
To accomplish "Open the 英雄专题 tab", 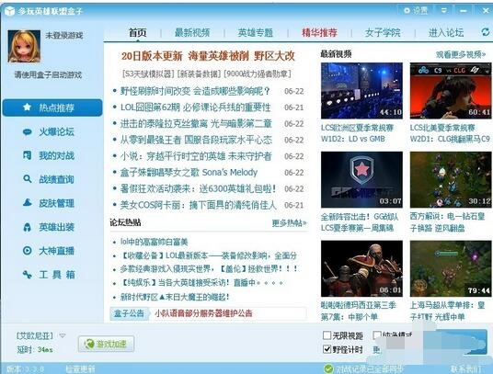I will [x=256, y=32].
